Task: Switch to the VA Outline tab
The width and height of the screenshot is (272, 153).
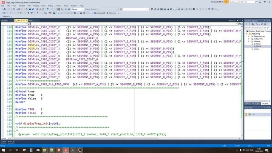Action: point(256,104)
